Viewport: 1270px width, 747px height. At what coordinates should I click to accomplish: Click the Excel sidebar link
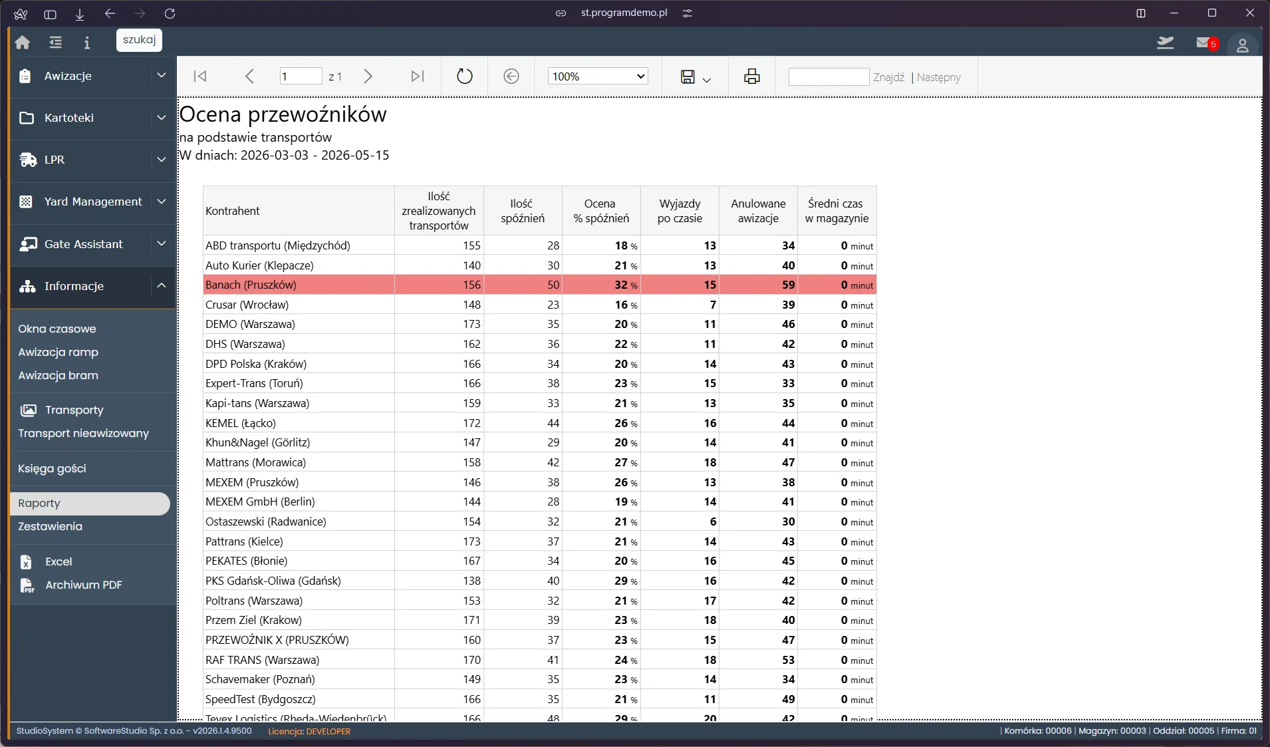(59, 561)
